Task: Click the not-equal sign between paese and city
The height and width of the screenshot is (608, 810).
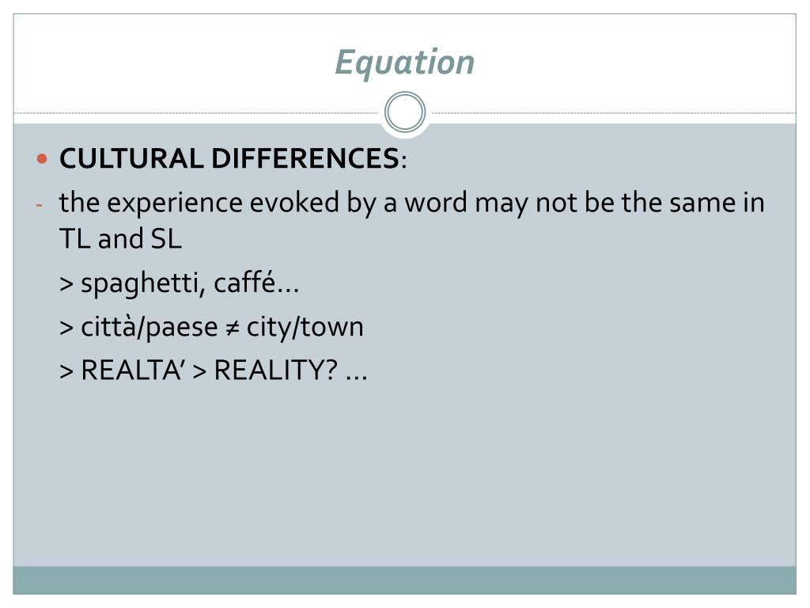Action: click(233, 327)
